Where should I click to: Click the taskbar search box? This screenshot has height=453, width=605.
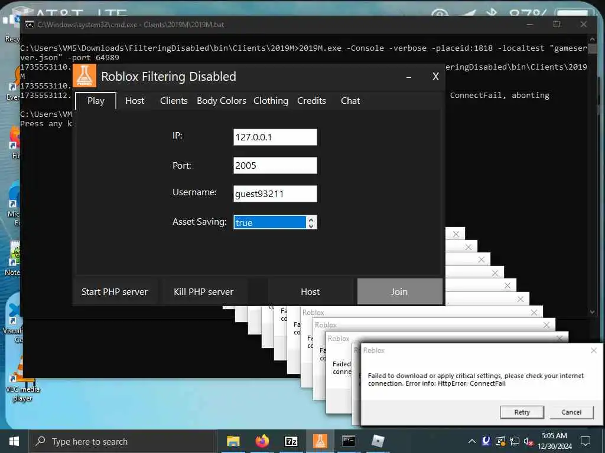click(x=122, y=441)
